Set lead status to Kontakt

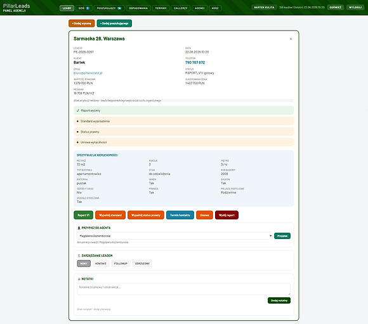coord(101,264)
